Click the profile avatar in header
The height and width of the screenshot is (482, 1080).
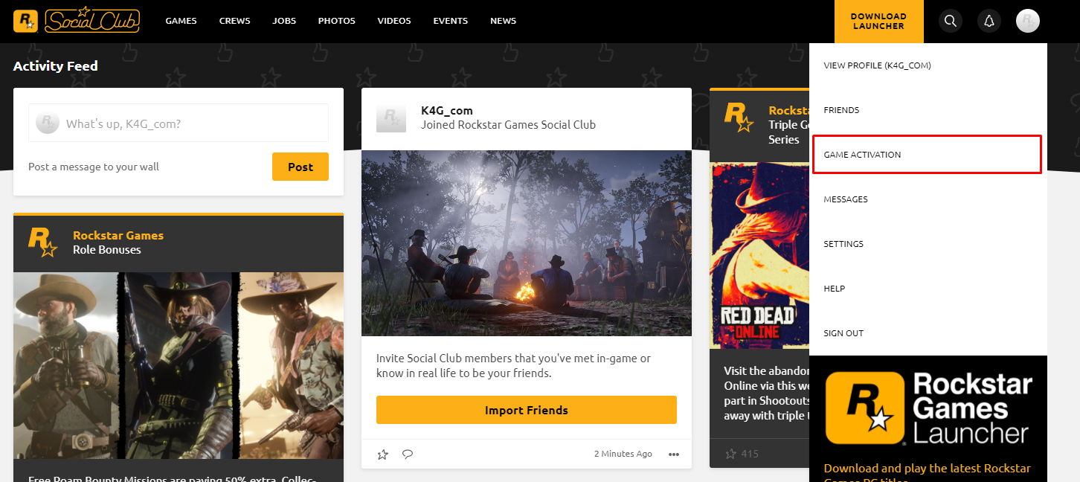(1027, 21)
